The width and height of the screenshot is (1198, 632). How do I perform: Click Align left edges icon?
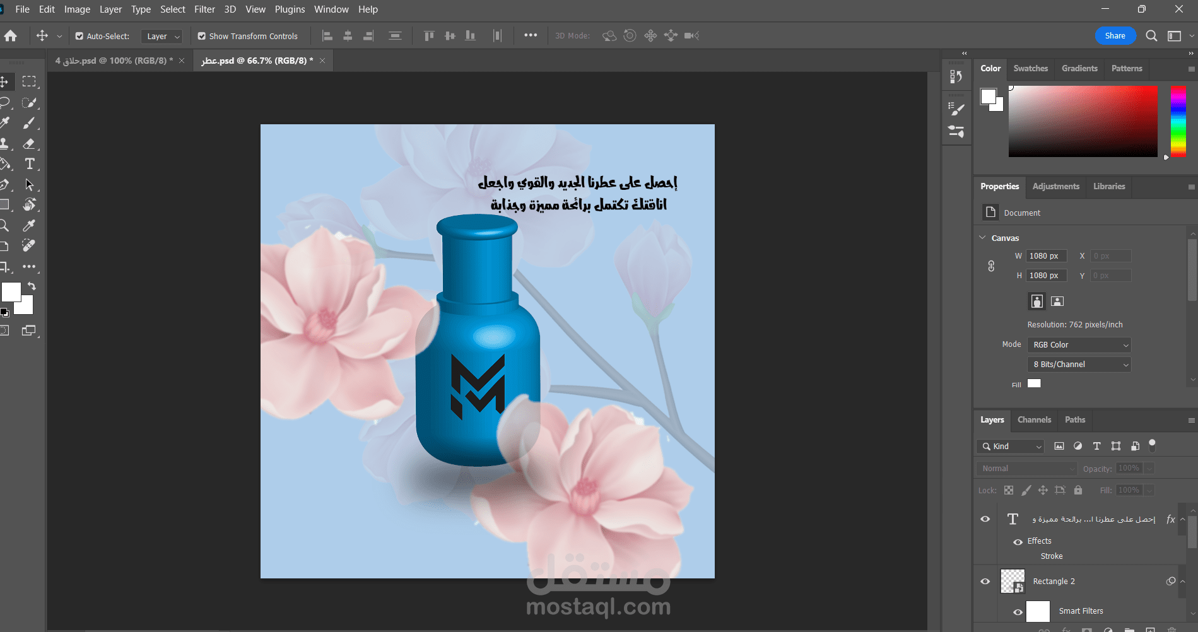pos(327,36)
